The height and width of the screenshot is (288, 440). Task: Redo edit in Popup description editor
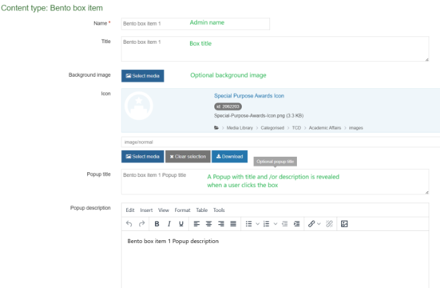click(142, 223)
